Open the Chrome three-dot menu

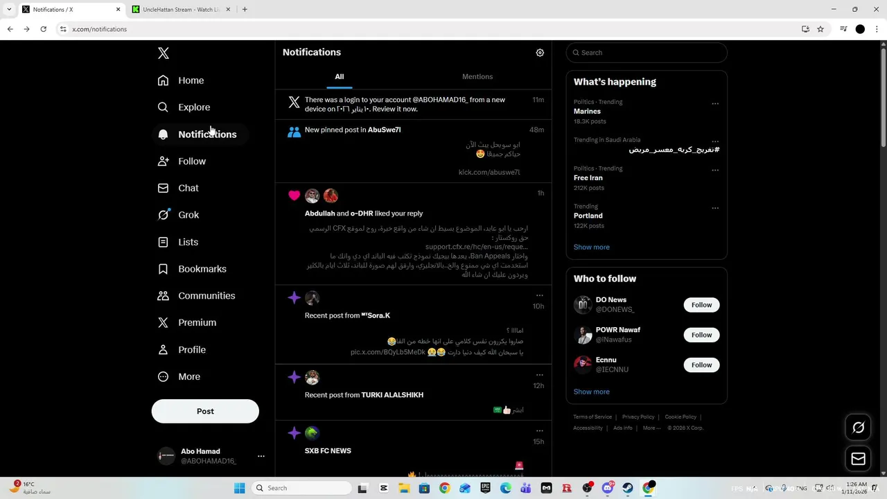point(877,29)
